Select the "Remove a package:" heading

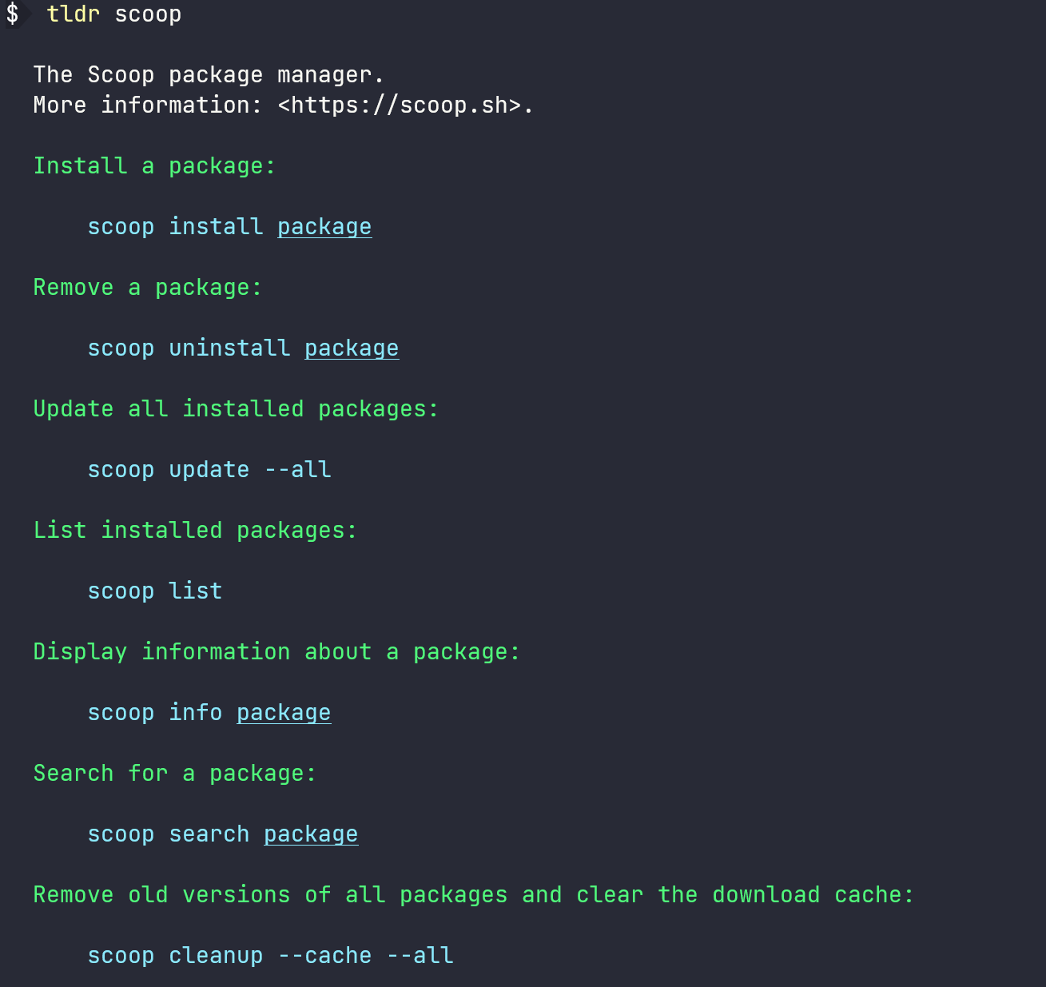click(147, 287)
